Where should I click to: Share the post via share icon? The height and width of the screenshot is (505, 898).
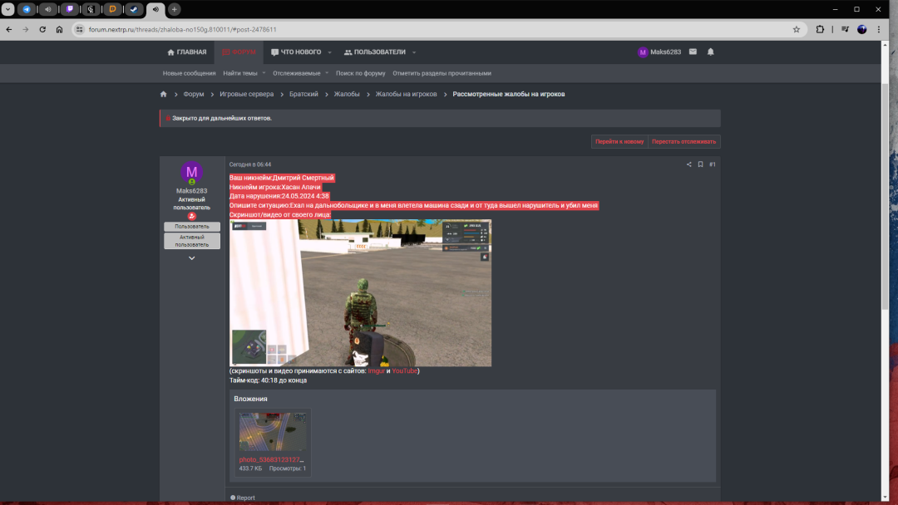[689, 164]
